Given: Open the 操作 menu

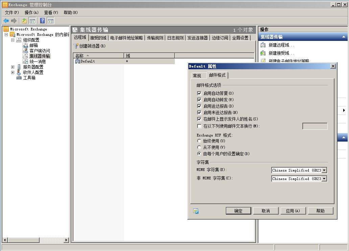Looking at the screenshot, I should (31, 12).
